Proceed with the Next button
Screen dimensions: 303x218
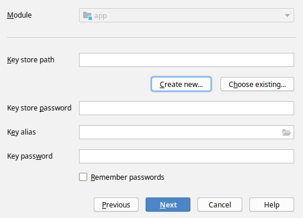(x=168, y=204)
